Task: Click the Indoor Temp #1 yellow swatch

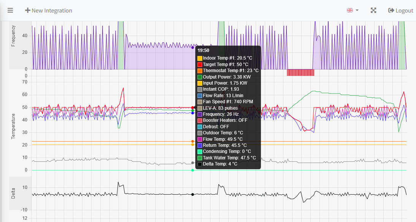Action: click(200, 58)
